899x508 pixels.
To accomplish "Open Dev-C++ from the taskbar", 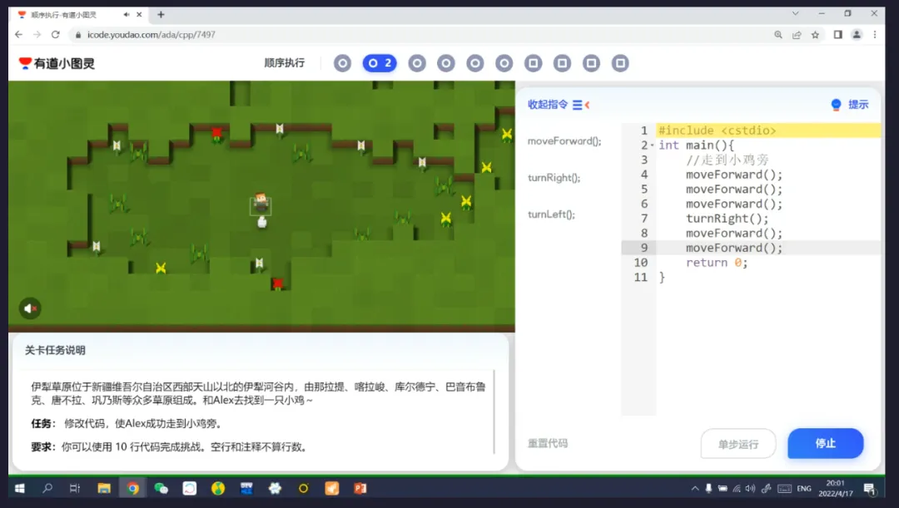I will (246, 489).
